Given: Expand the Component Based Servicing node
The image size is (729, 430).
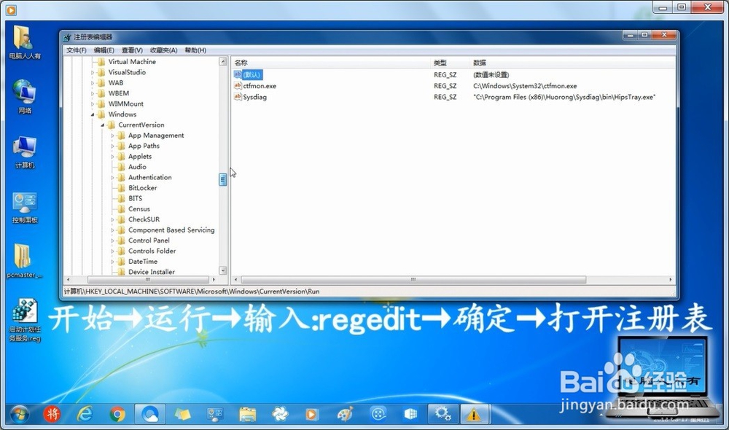Looking at the screenshot, I should click(x=112, y=230).
